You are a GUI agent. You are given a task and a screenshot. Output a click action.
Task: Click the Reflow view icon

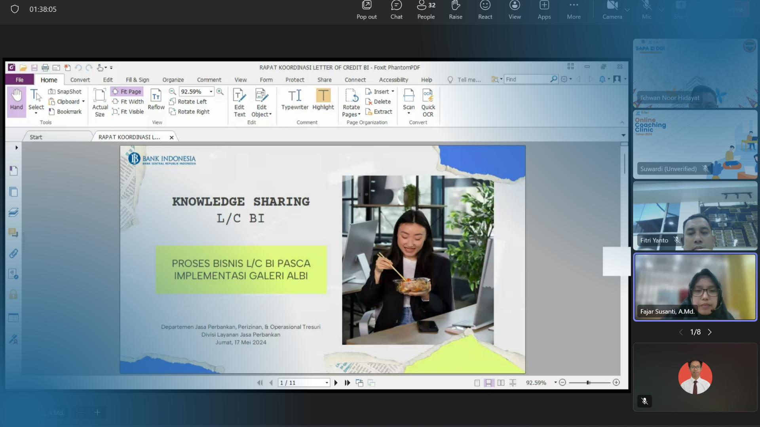156,99
